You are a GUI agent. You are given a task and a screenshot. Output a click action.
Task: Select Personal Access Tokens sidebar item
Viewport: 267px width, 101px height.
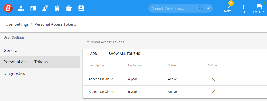point(26,62)
